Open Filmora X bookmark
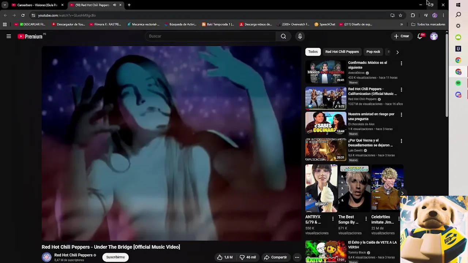 point(105,24)
